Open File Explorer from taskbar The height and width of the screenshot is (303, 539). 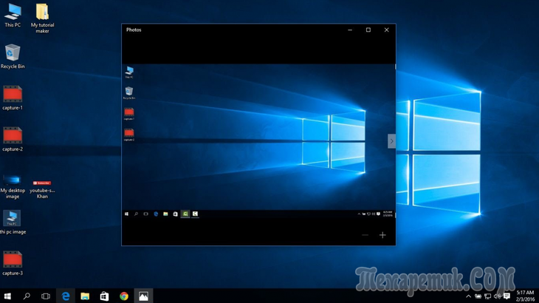(x=85, y=296)
